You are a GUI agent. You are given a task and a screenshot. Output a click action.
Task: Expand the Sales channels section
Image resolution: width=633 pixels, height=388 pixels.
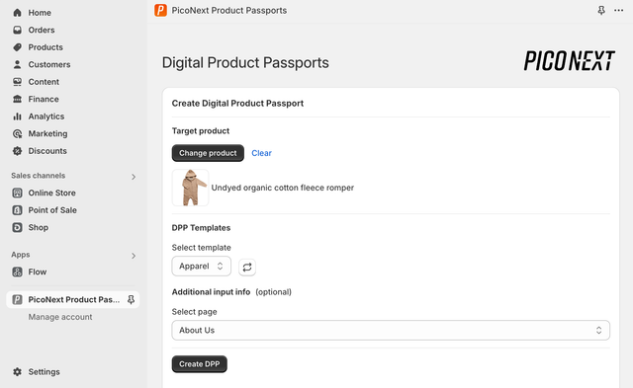pyautogui.click(x=134, y=177)
